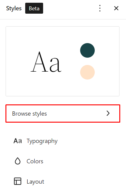Select the dark teal color circle

[x=87, y=50]
